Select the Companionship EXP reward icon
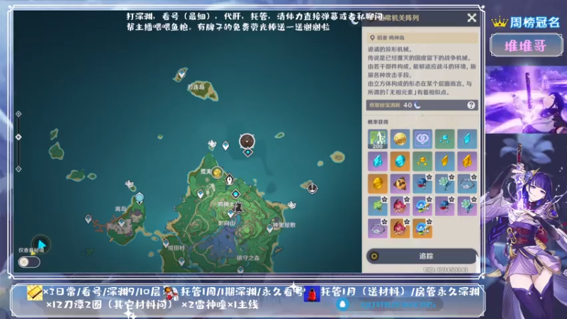This screenshot has height=319, width=567. tap(422, 139)
